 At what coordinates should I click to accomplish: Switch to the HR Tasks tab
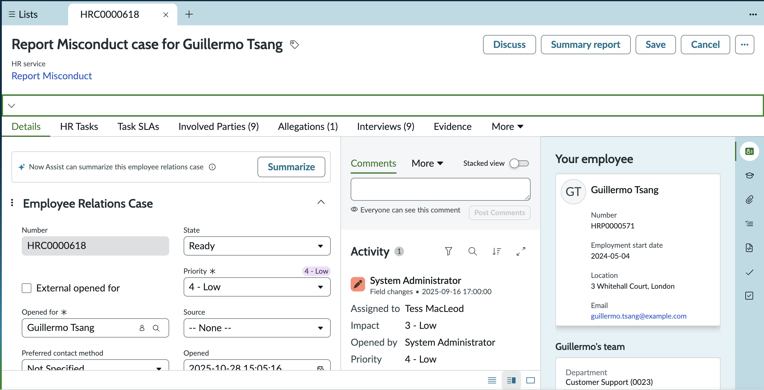pyautogui.click(x=79, y=127)
